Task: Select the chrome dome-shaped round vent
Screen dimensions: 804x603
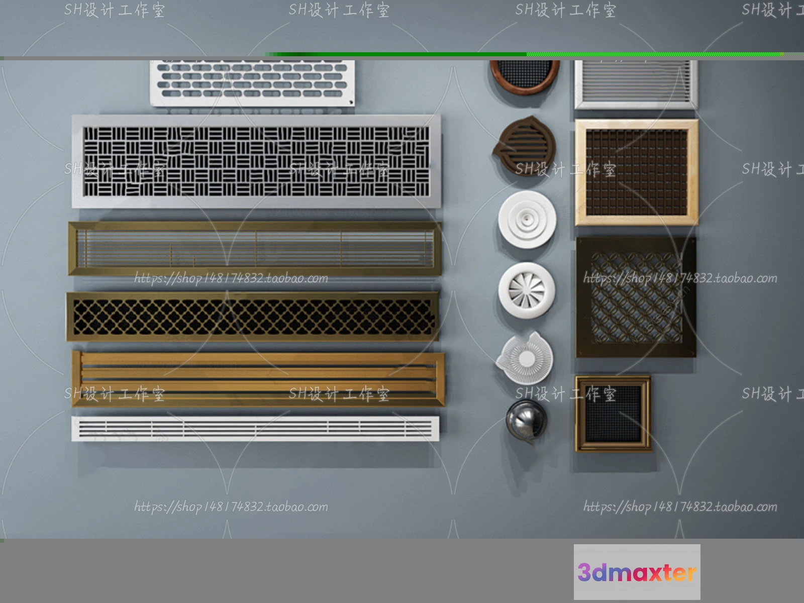Action: tap(526, 420)
